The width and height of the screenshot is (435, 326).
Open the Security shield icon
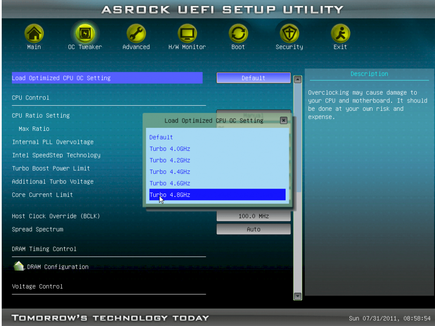[289, 33]
